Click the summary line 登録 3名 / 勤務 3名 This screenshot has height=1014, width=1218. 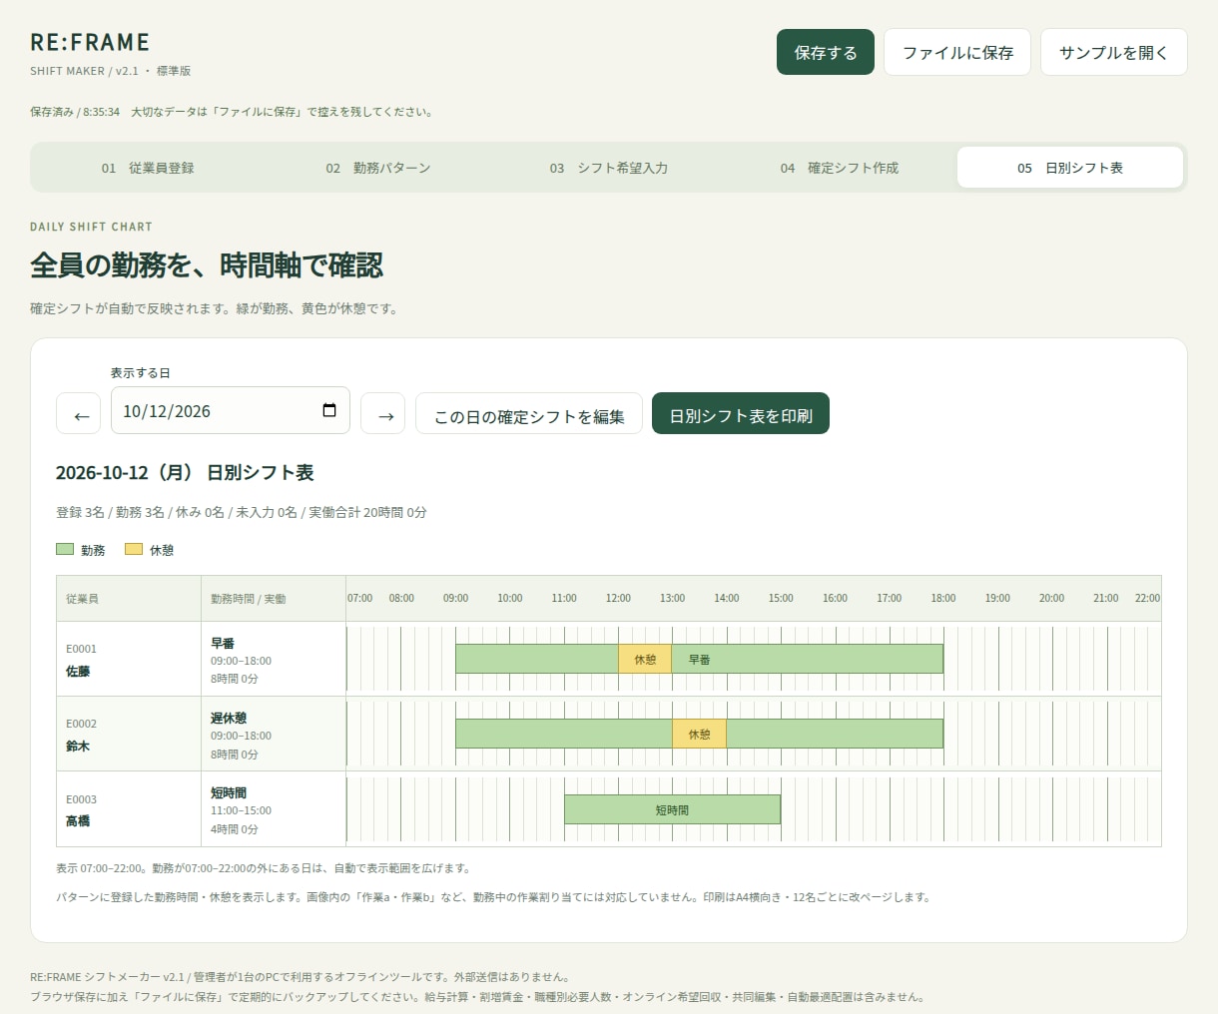pos(242,512)
